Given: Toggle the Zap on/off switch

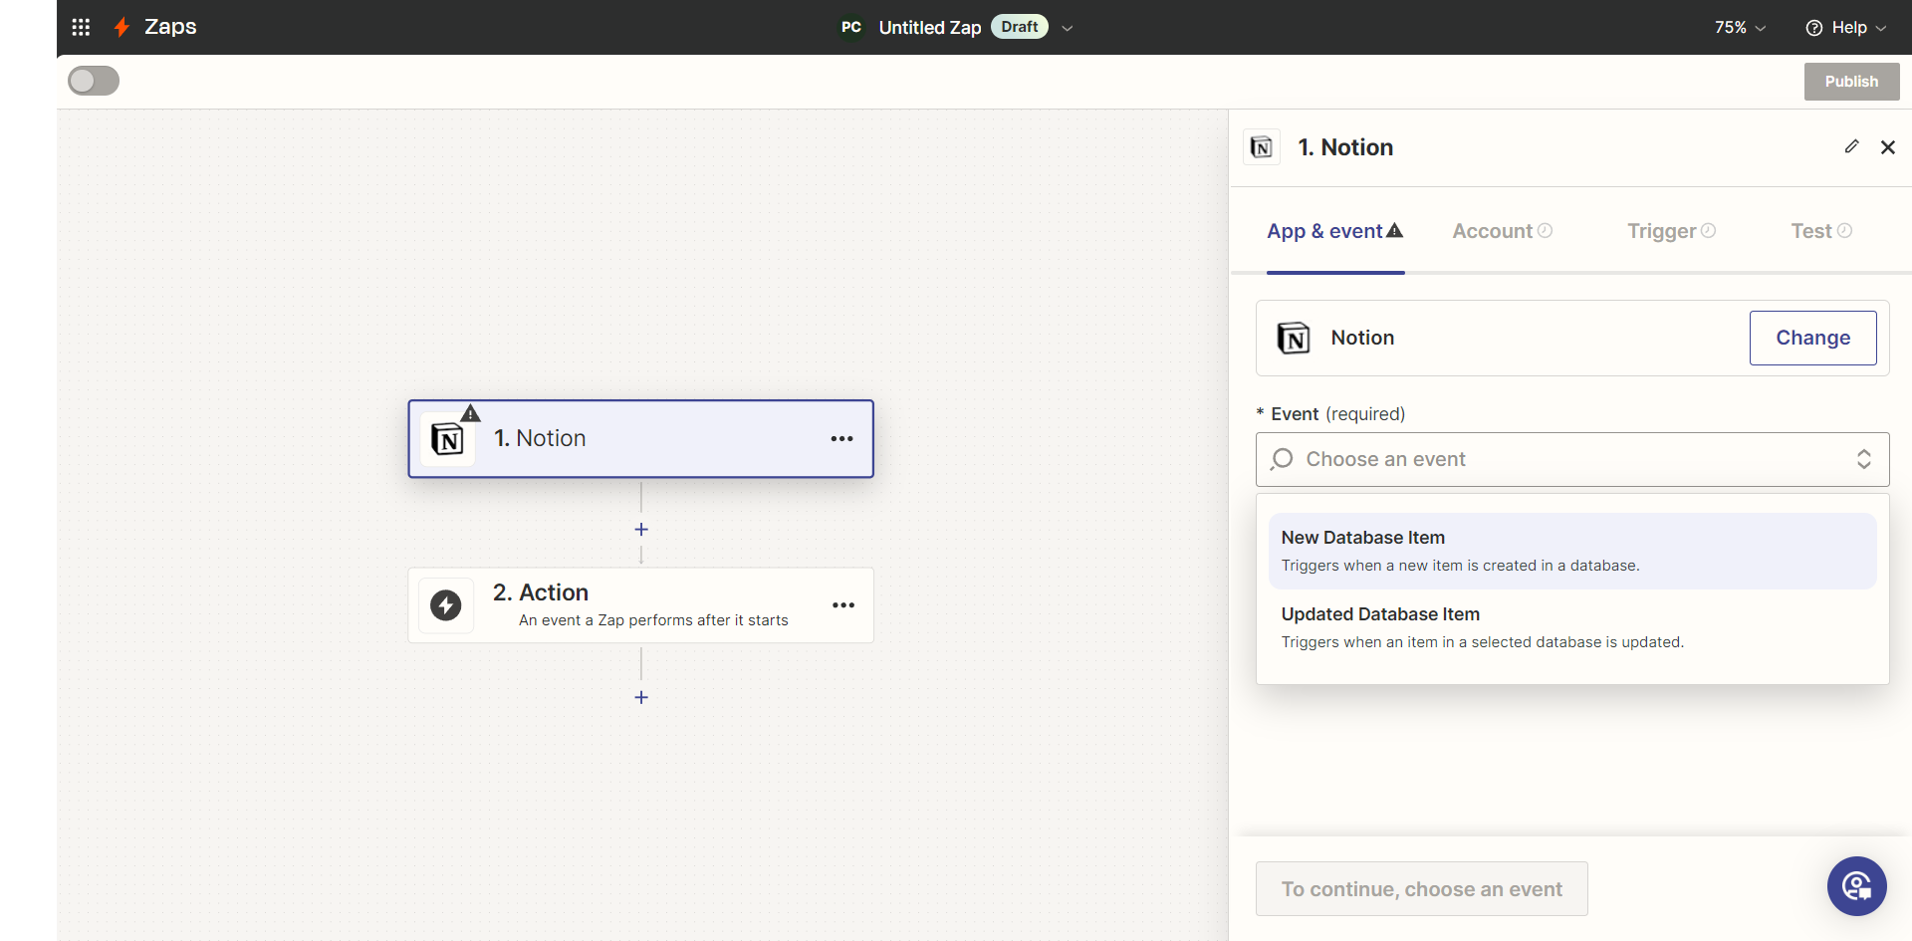Looking at the screenshot, I should click(x=94, y=81).
